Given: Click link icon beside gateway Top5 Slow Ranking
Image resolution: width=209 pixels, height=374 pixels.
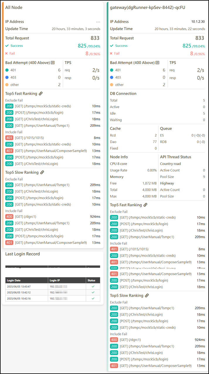Looking at the screenshot, I should point(147,296).
